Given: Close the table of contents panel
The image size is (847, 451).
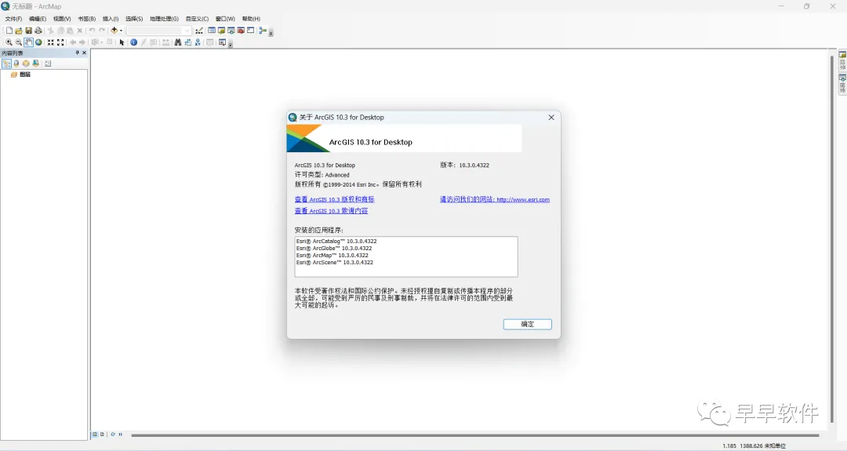Looking at the screenshot, I should click(x=84, y=53).
